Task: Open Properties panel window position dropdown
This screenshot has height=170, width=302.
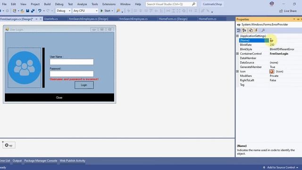Action: point(294,19)
